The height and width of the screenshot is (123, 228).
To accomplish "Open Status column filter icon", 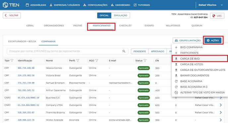I will [x=145, y=61].
